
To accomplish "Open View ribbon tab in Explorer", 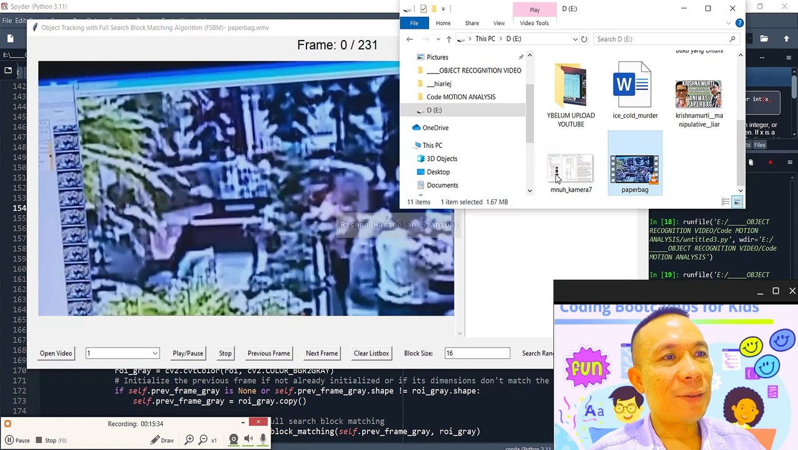I will click(498, 23).
